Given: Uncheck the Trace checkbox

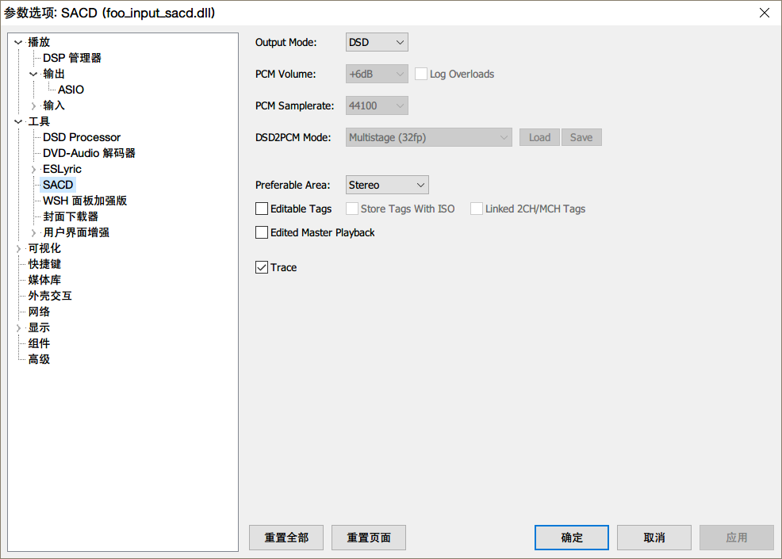Looking at the screenshot, I should tap(262, 267).
